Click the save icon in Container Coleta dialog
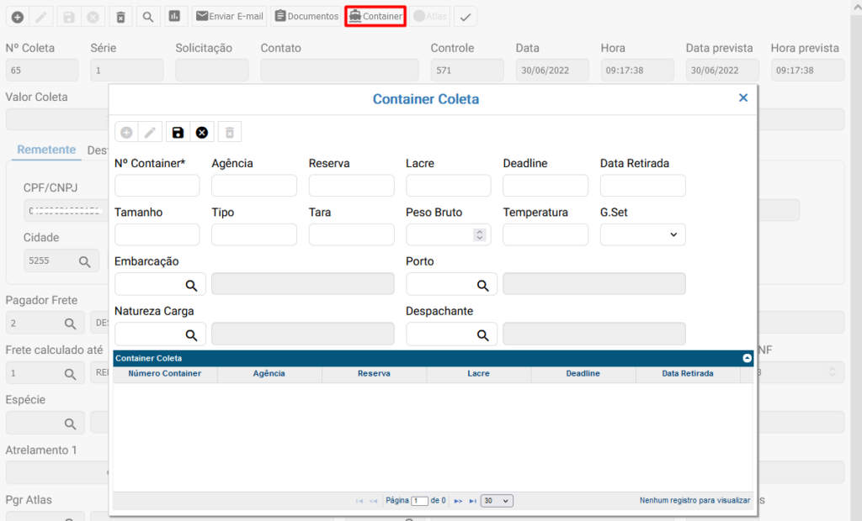Viewport: 862px width, 521px height. [177, 132]
